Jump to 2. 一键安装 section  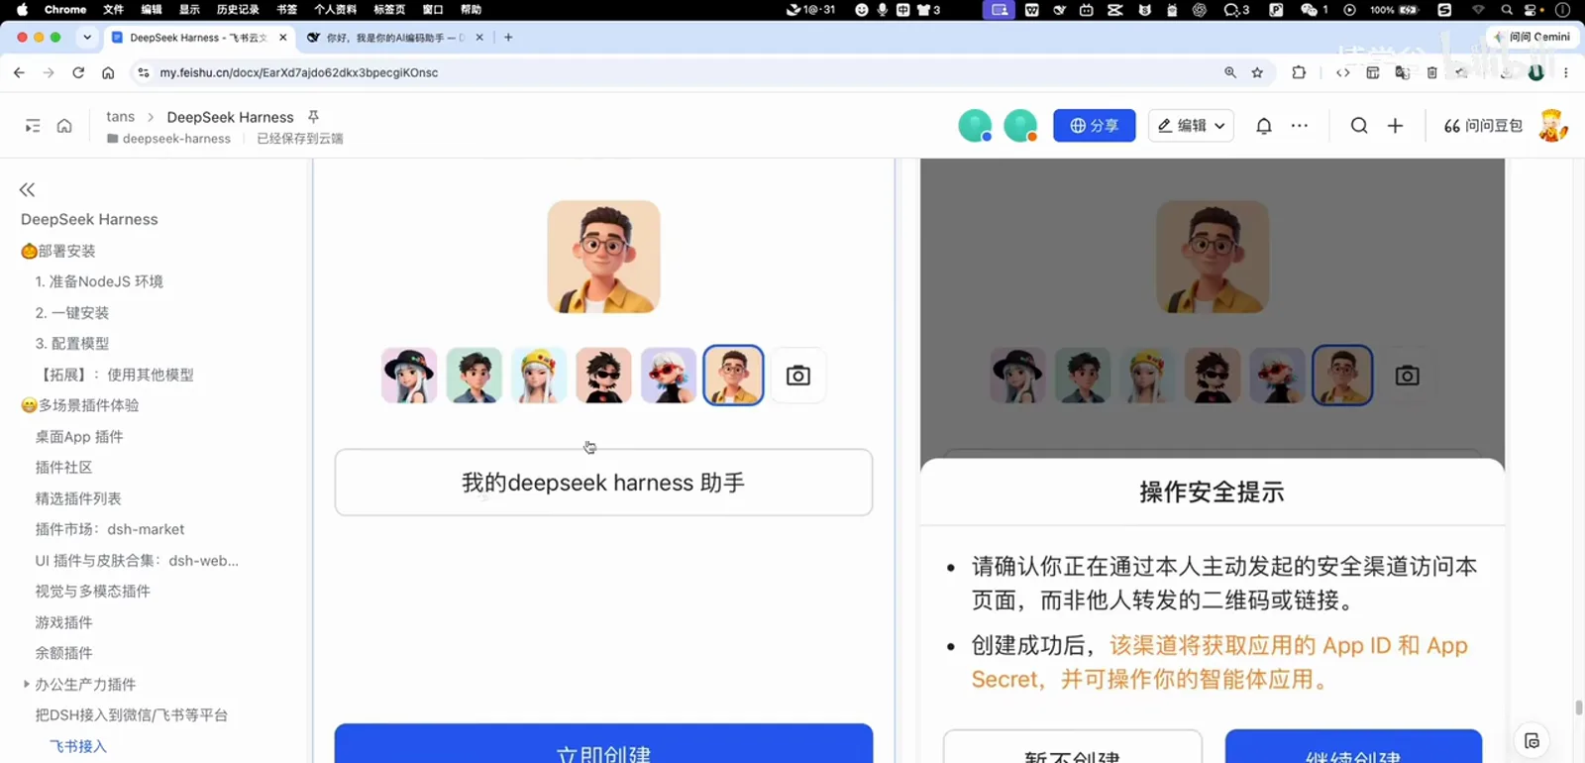pos(72,312)
